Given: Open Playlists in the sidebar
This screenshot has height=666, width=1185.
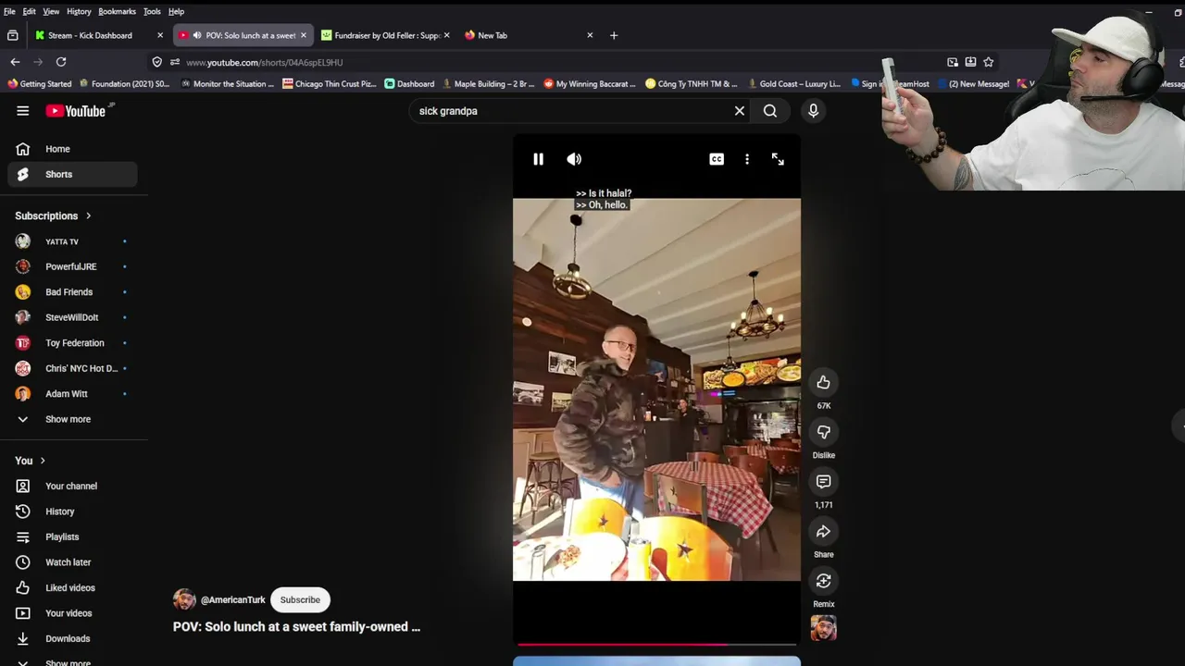Looking at the screenshot, I should tap(72, 536).
